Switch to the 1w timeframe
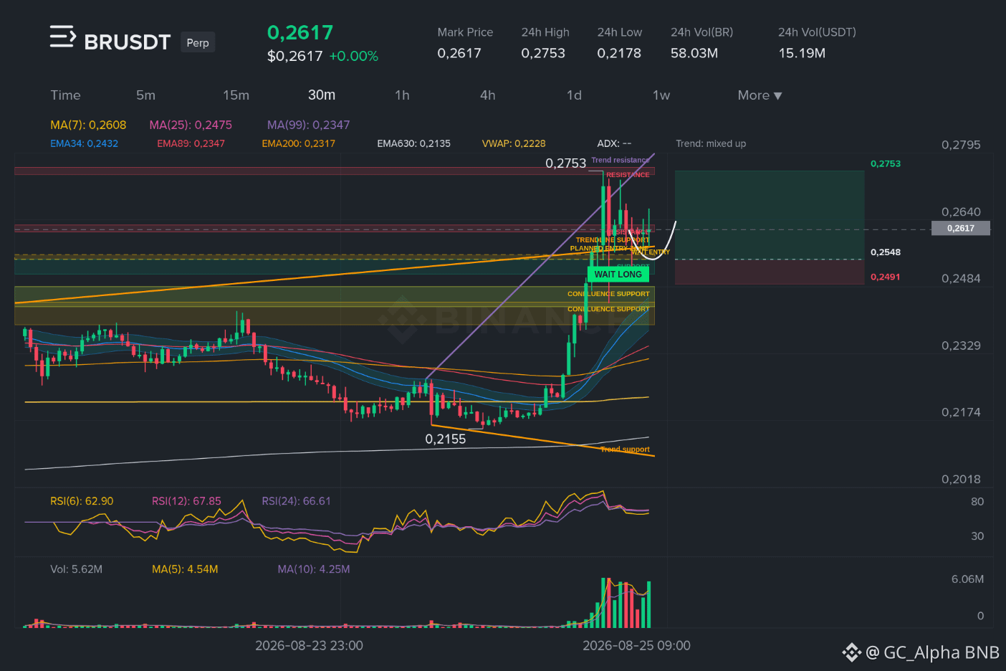The height and width of the screenshot is (671, 1006). point(661,95)
